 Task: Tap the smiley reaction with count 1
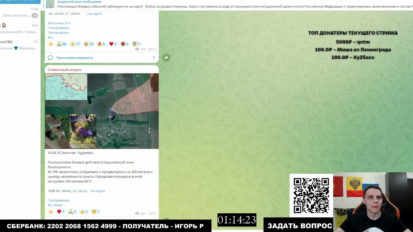pyautogui.click(x=96, y=212)
